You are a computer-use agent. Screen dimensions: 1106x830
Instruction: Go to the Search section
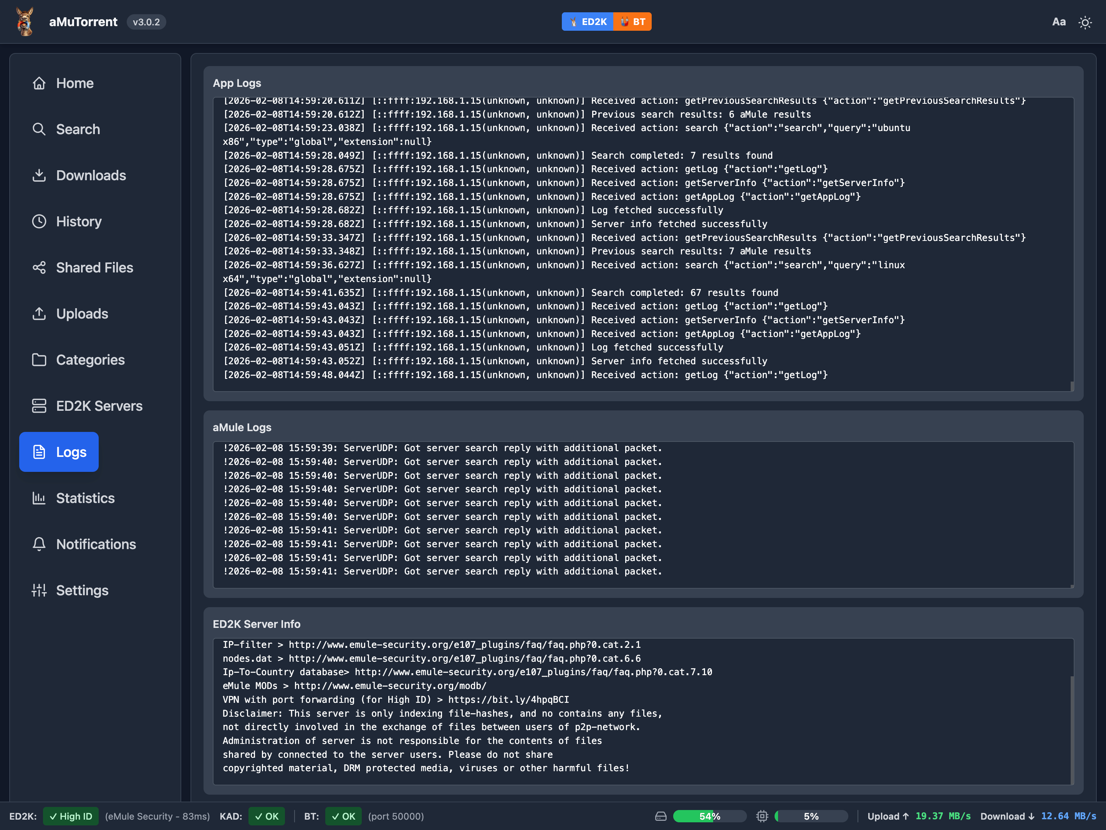(x=78, y=129)
